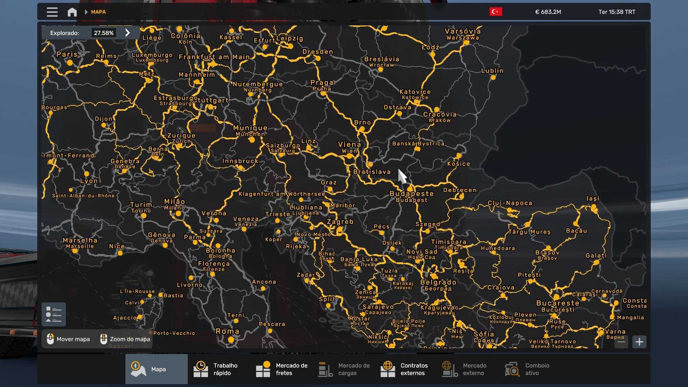This screenshot has width=688, height=387.
Task: Click the Paris city marker
Action: 70,63
